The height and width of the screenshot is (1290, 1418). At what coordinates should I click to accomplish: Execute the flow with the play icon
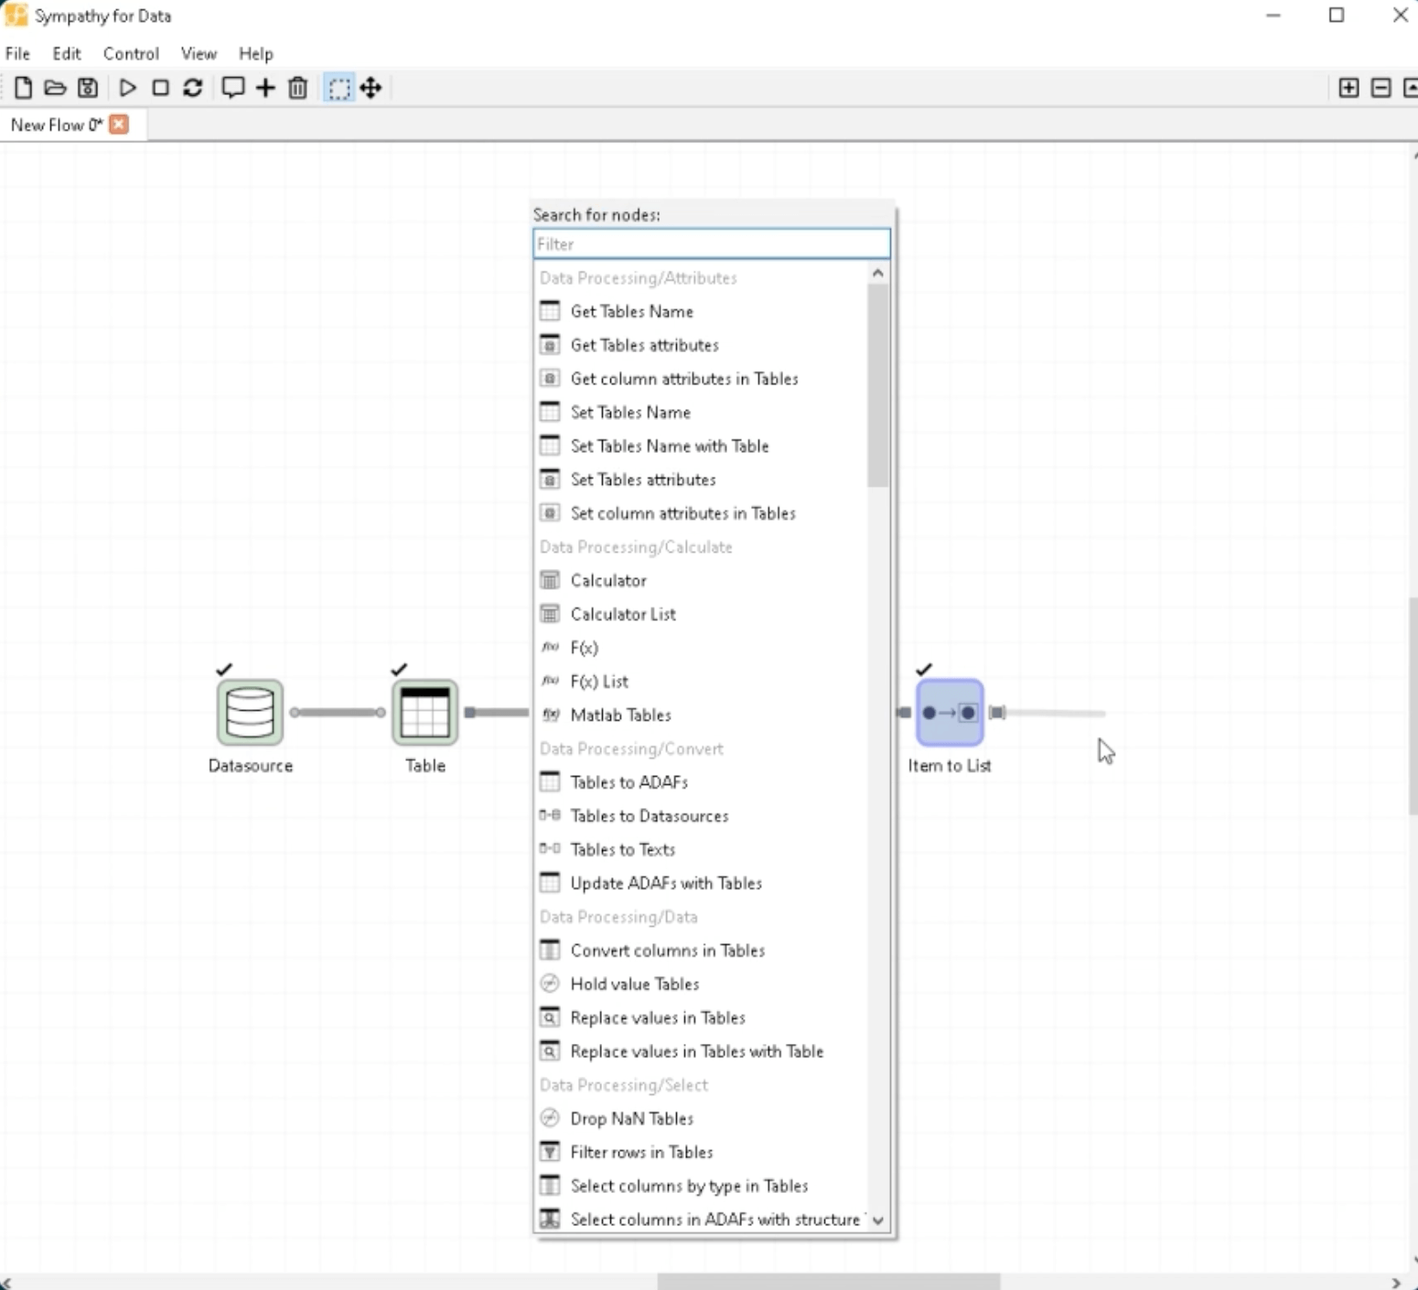(x=128, y=88)
